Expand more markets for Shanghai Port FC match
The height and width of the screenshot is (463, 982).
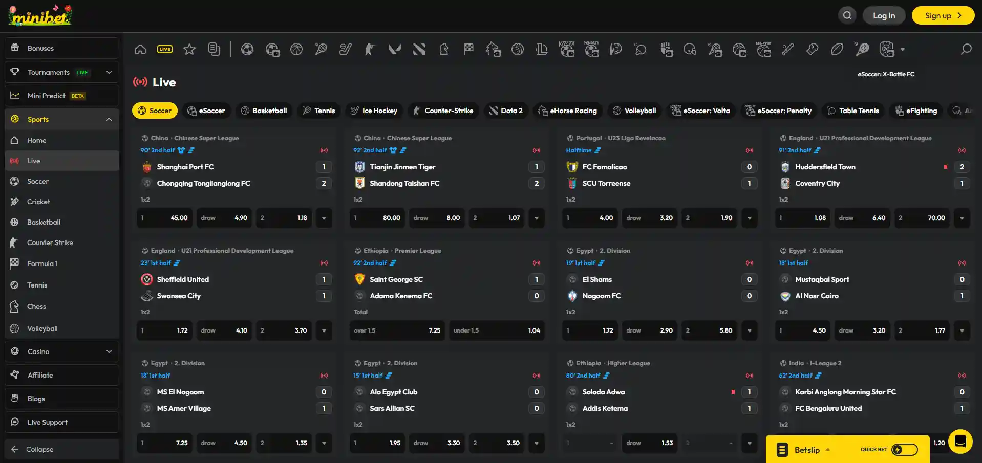click(324, 218)
